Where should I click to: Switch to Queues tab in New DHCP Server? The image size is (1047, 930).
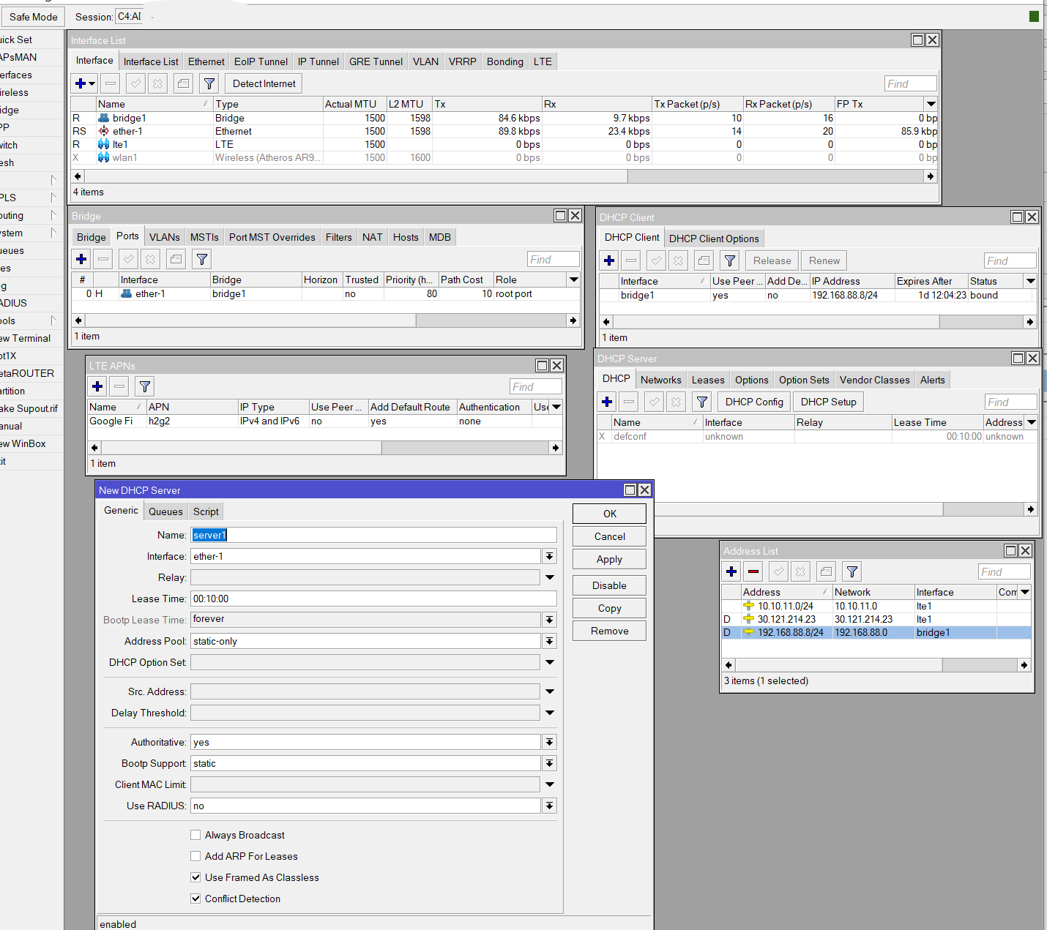point(165,511)
